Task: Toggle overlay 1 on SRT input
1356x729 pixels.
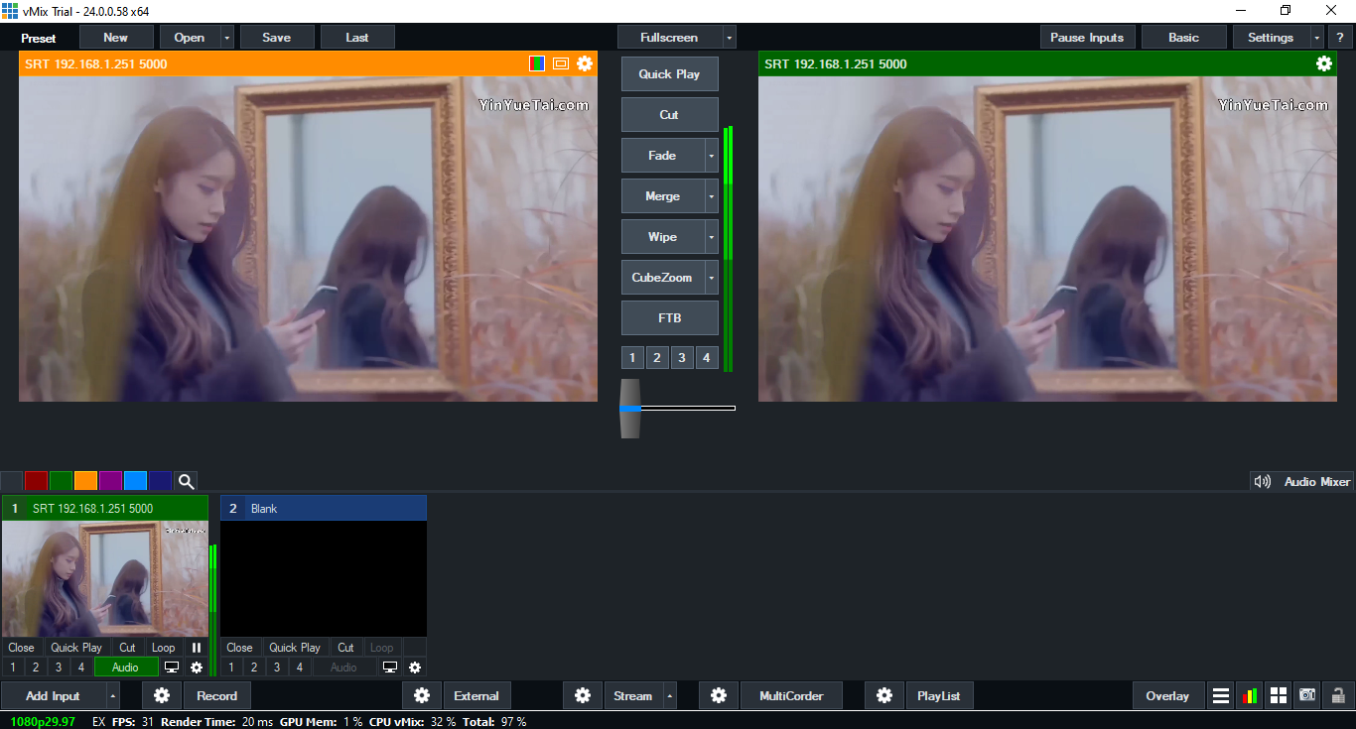Action: coord(12,668)
